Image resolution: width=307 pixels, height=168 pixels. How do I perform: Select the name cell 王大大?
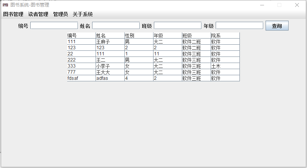110,72
